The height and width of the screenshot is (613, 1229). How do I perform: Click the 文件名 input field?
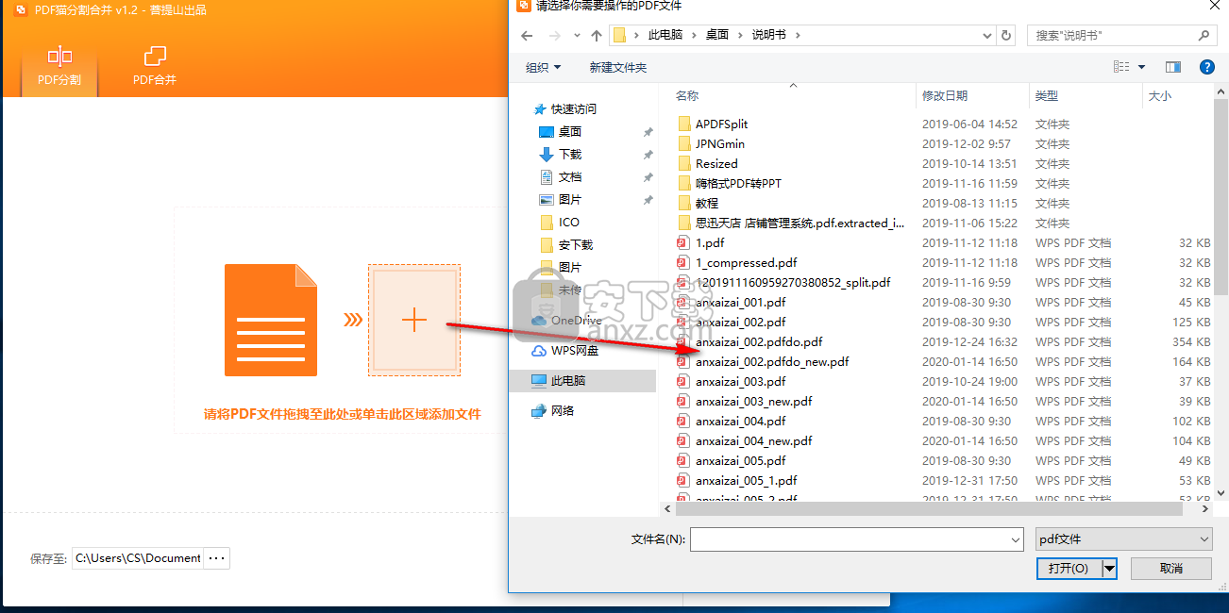tap(854, 538)
